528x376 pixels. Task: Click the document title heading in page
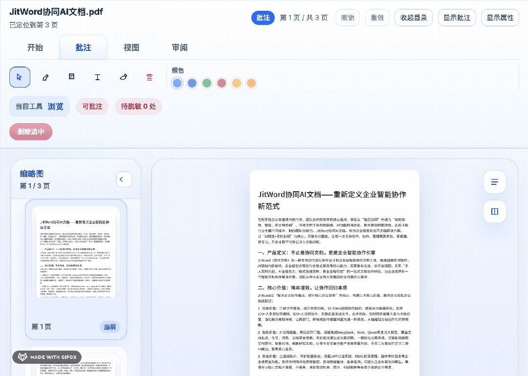click(332, 200)
